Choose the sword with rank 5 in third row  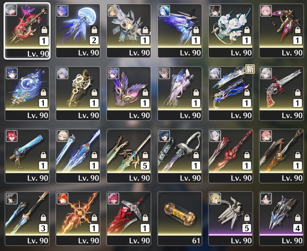tap(129, 156)
